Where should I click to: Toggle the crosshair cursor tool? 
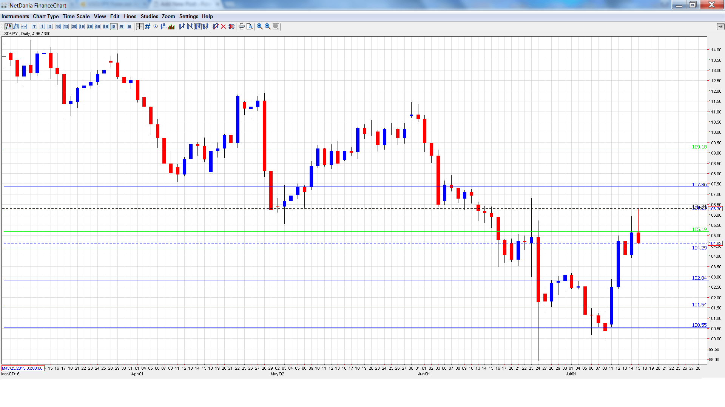click(x=140, y=26)
